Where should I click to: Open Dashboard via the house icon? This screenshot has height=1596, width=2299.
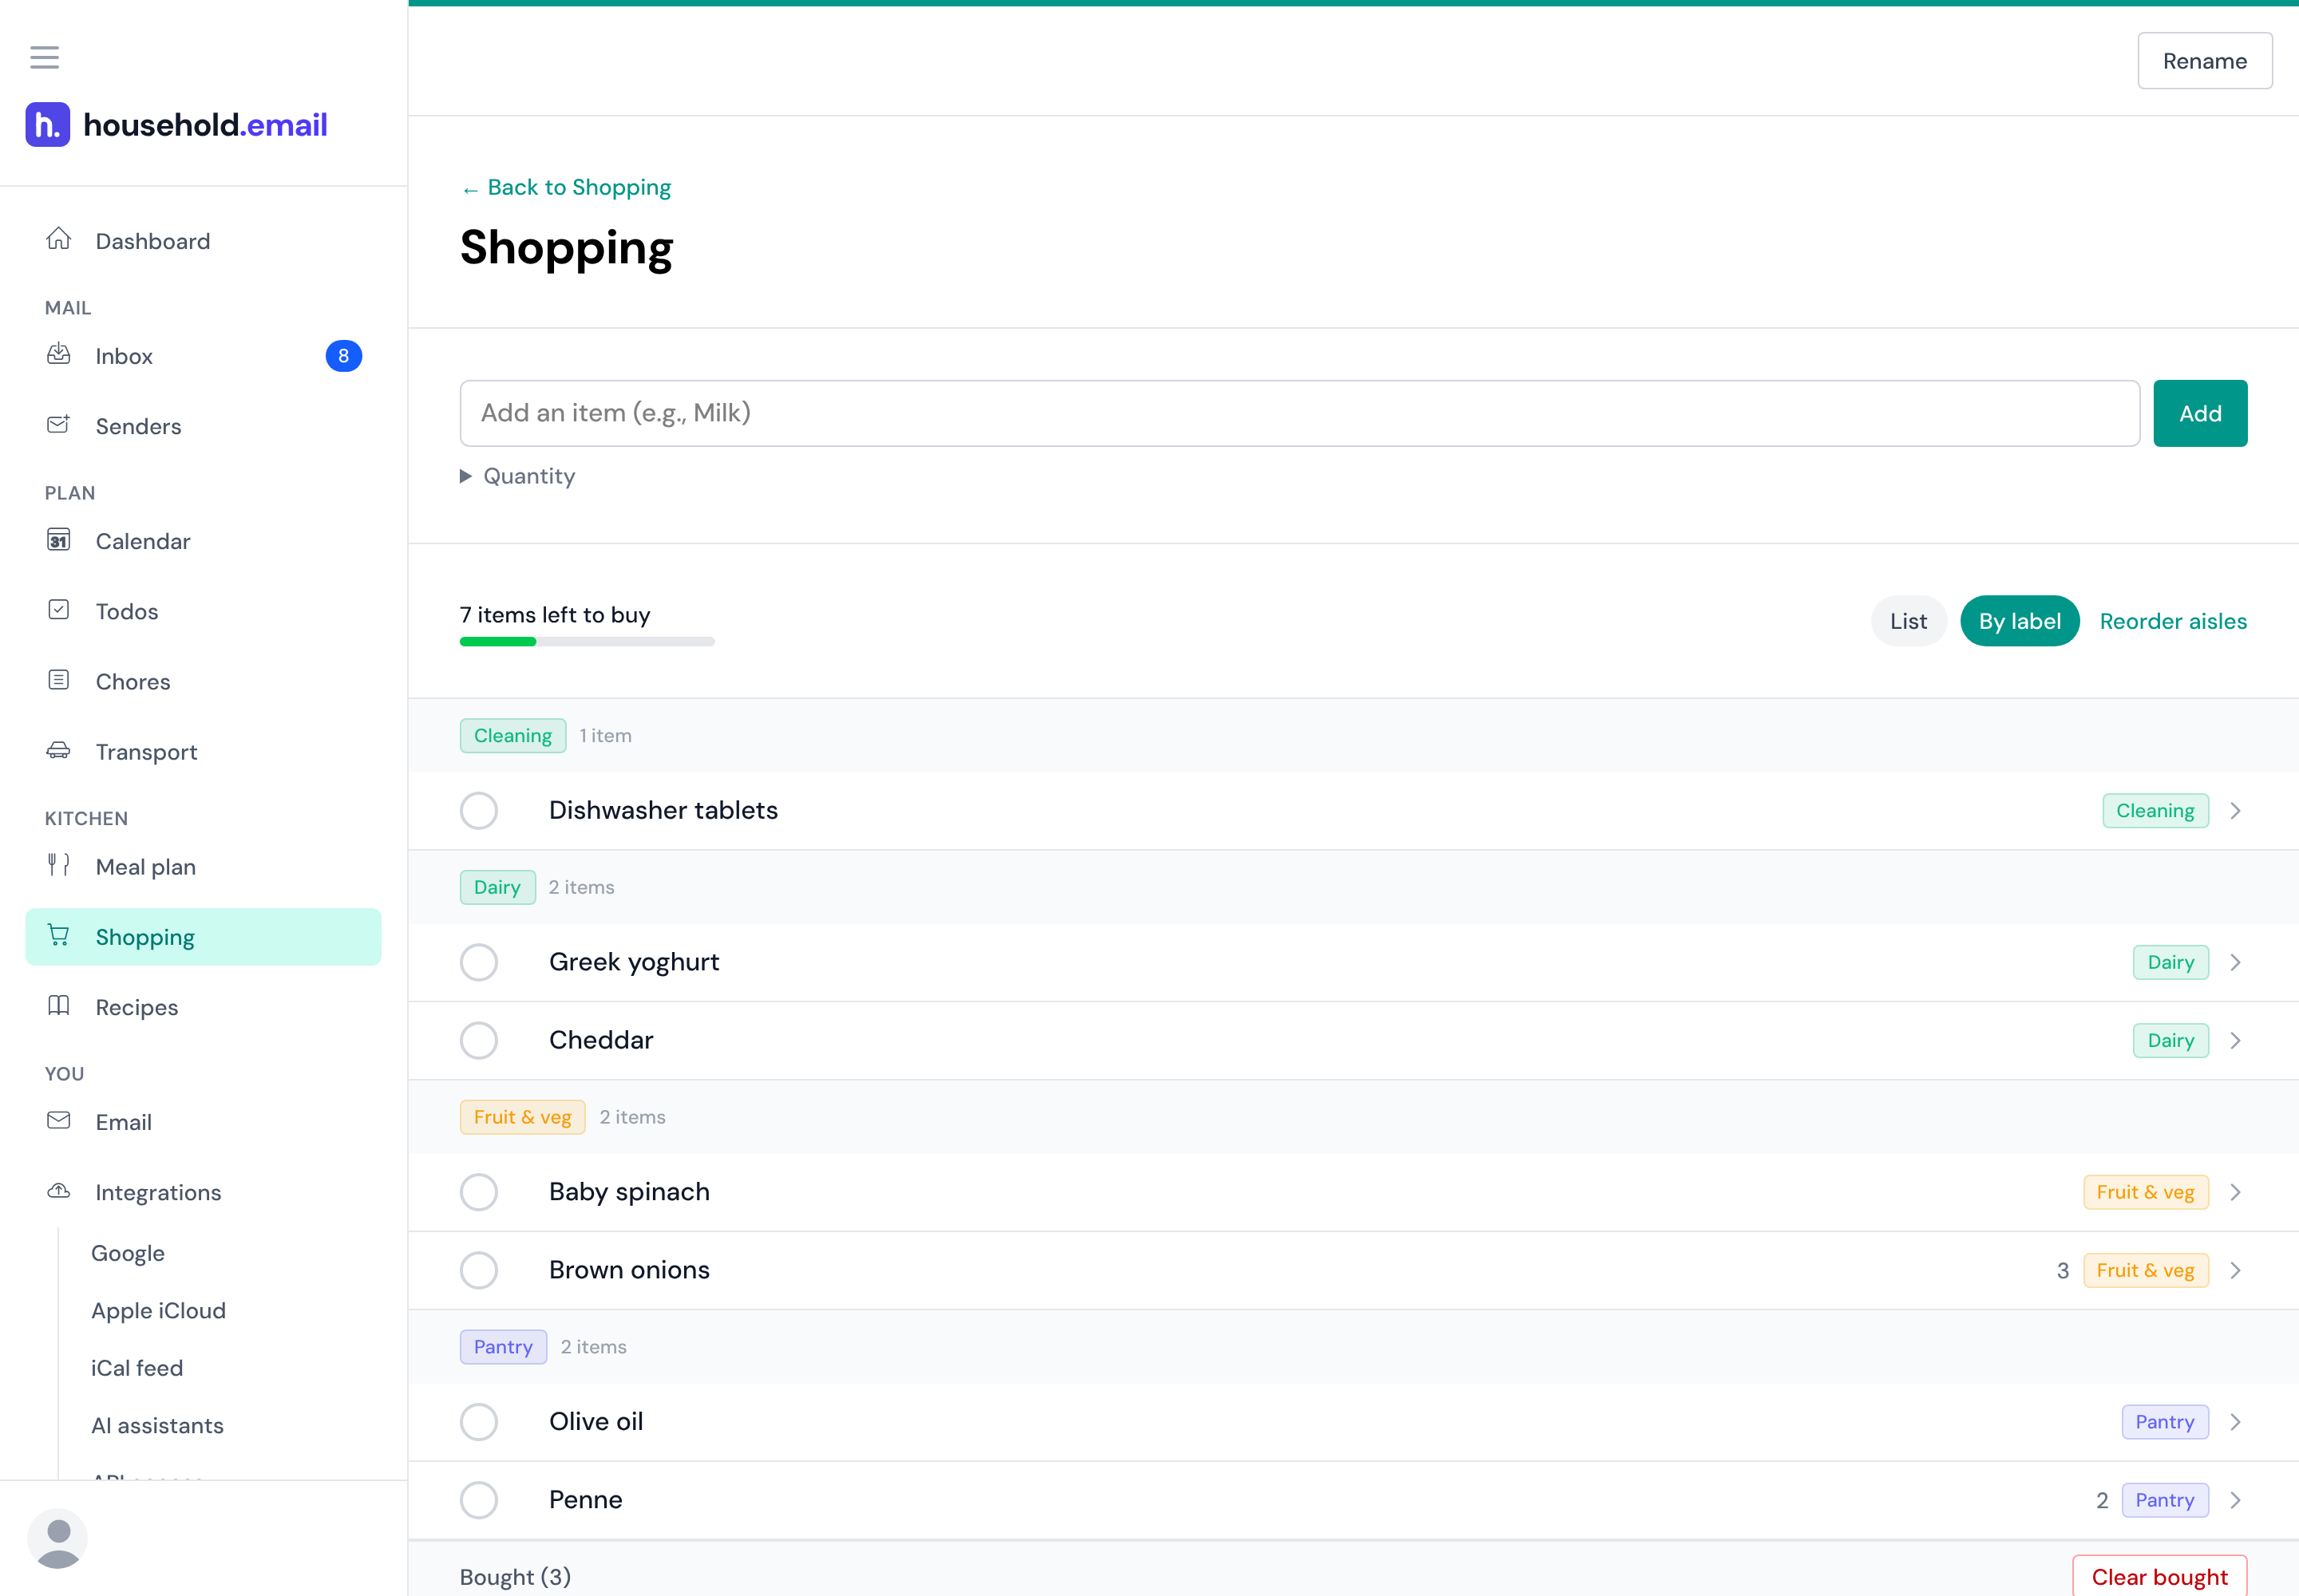pyautogui.click(x=59, y=239)
